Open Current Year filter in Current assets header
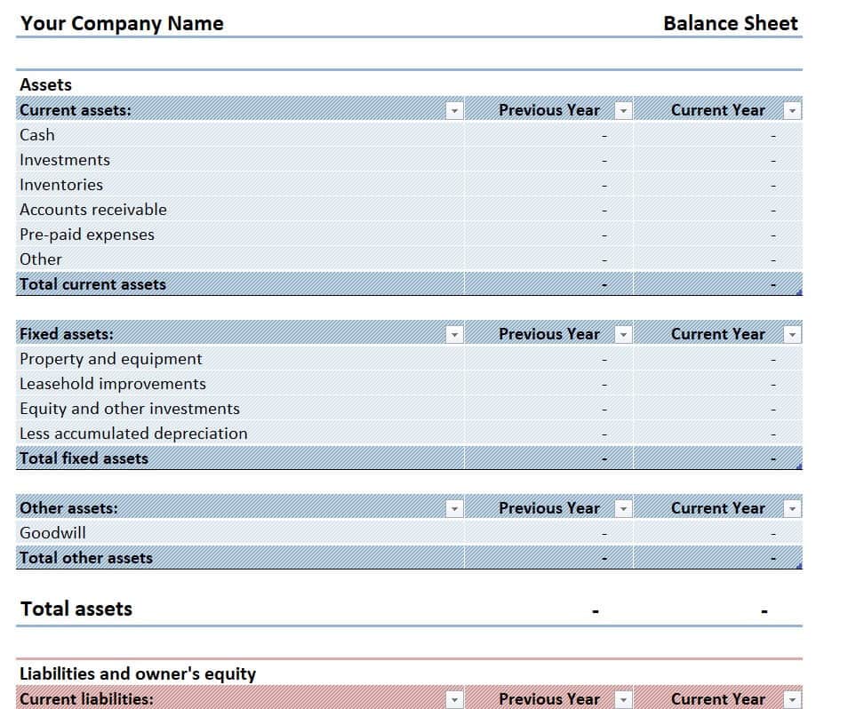This screenshot has width=856, height=709. (792, 111)
